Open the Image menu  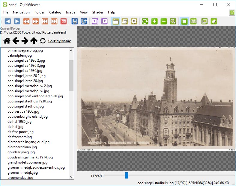pyautogui.click(x=70, y=12)
